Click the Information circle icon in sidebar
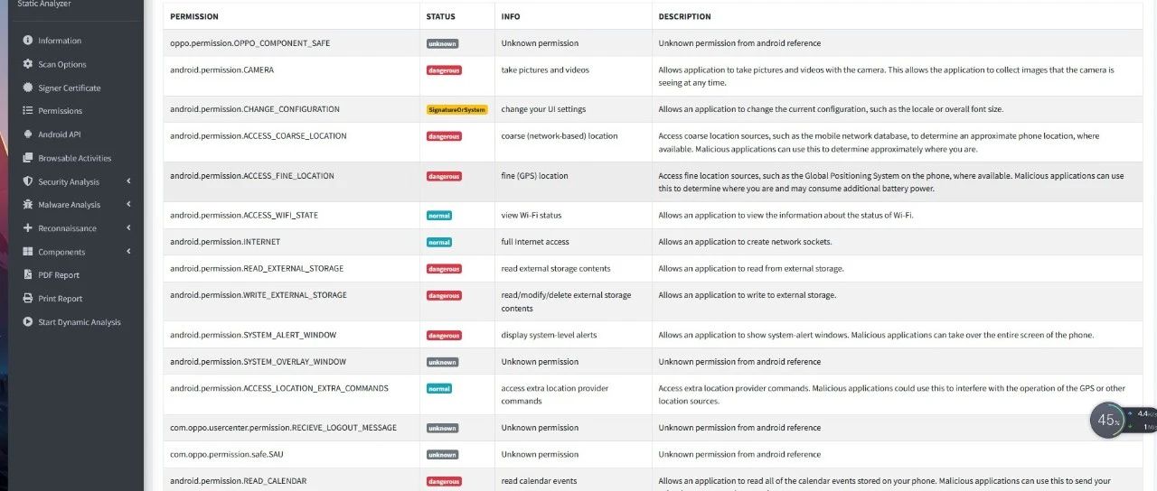 click(x=28, y=41)
